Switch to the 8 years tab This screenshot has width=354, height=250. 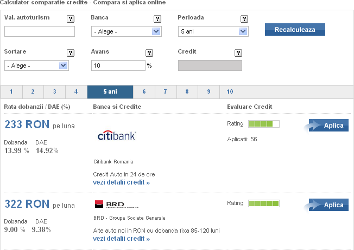pos(187,92)
